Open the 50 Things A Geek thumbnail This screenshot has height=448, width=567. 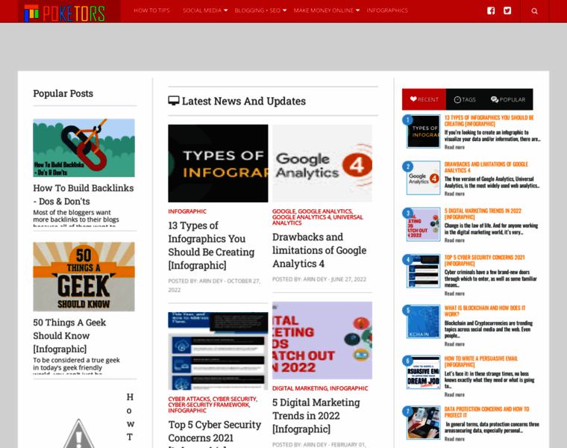84,276
